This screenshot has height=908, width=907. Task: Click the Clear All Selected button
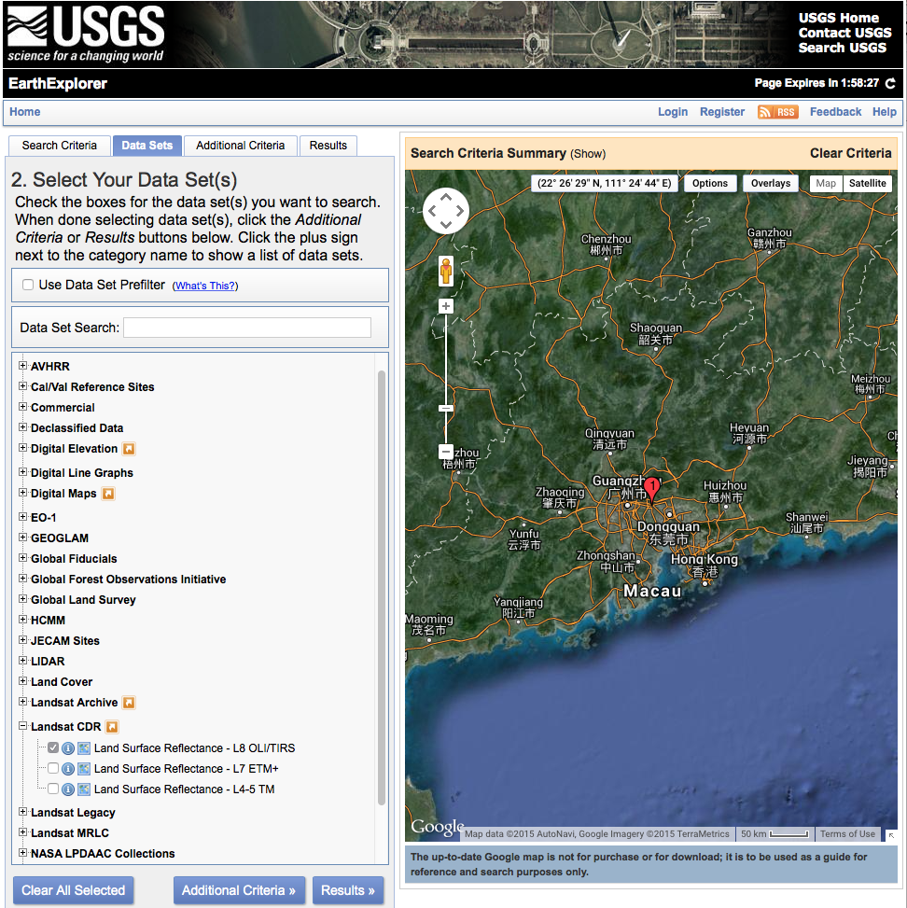pos(74,890)
